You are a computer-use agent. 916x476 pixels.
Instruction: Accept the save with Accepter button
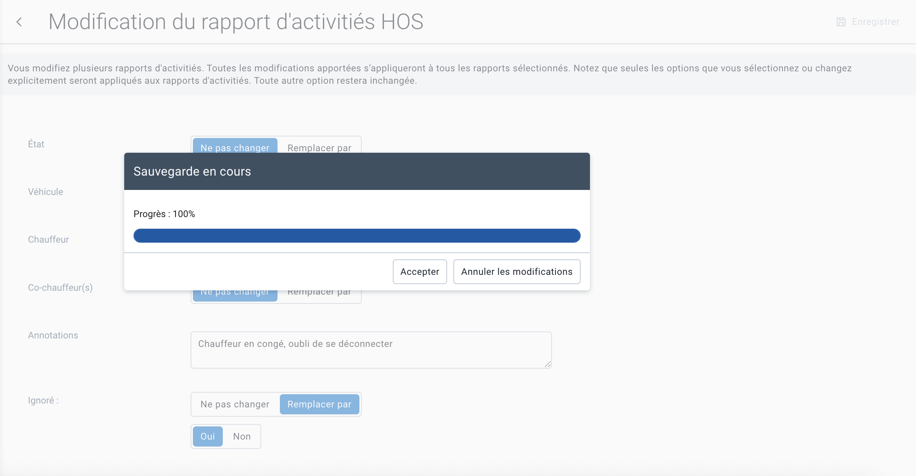coord(420,272)
